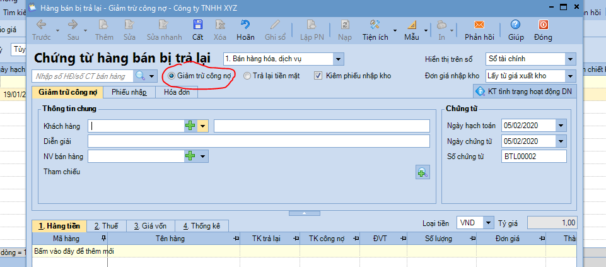Screen dimensions: 606x267
Task: Open the Ngày hạch toán date picker
Action: pyautogui.click(x=561, y=126)
